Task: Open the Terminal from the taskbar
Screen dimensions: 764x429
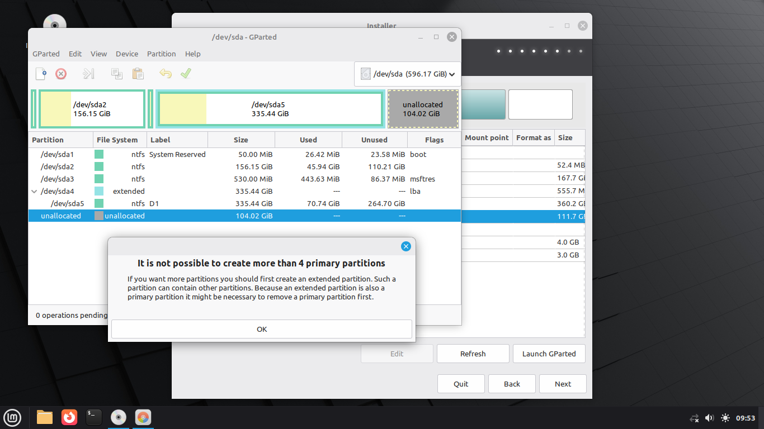Action: pyautogui.click(x=94, y=417)
